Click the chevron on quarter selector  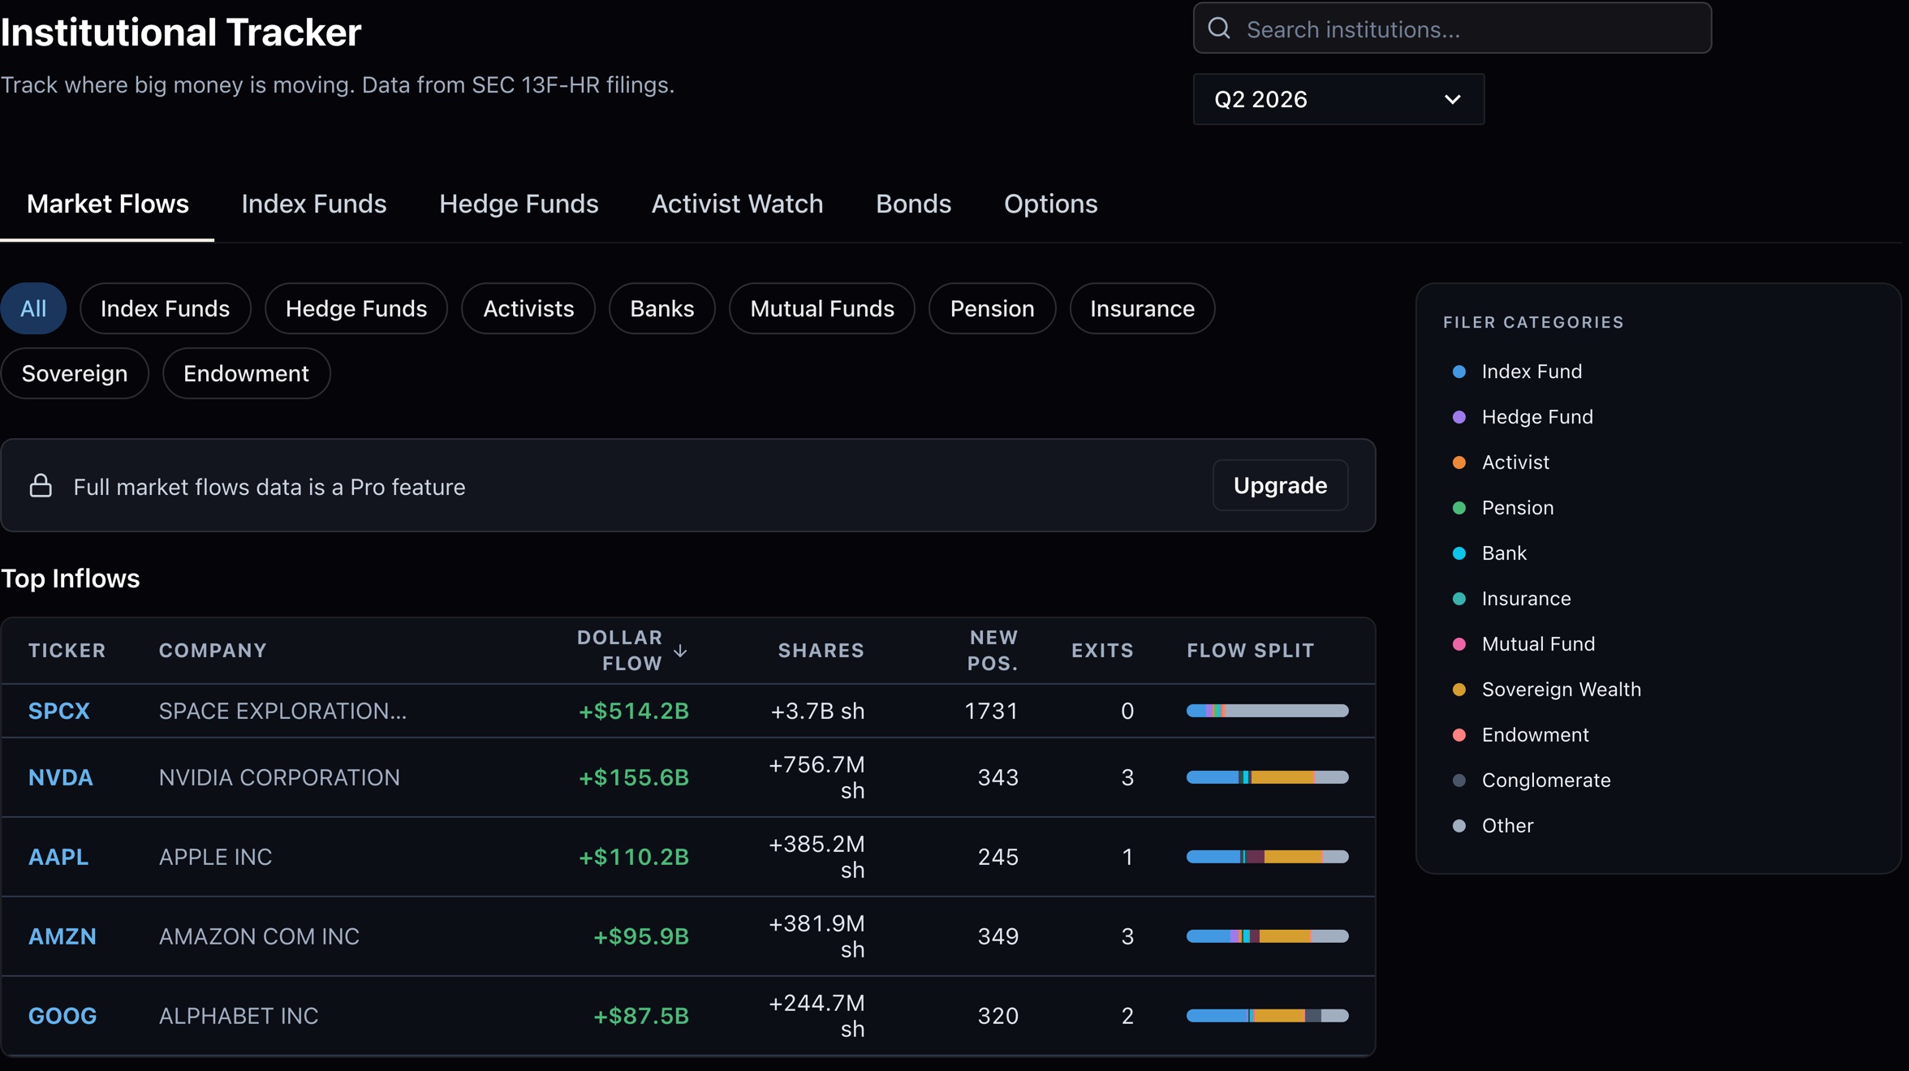[x=1452, y=99]
